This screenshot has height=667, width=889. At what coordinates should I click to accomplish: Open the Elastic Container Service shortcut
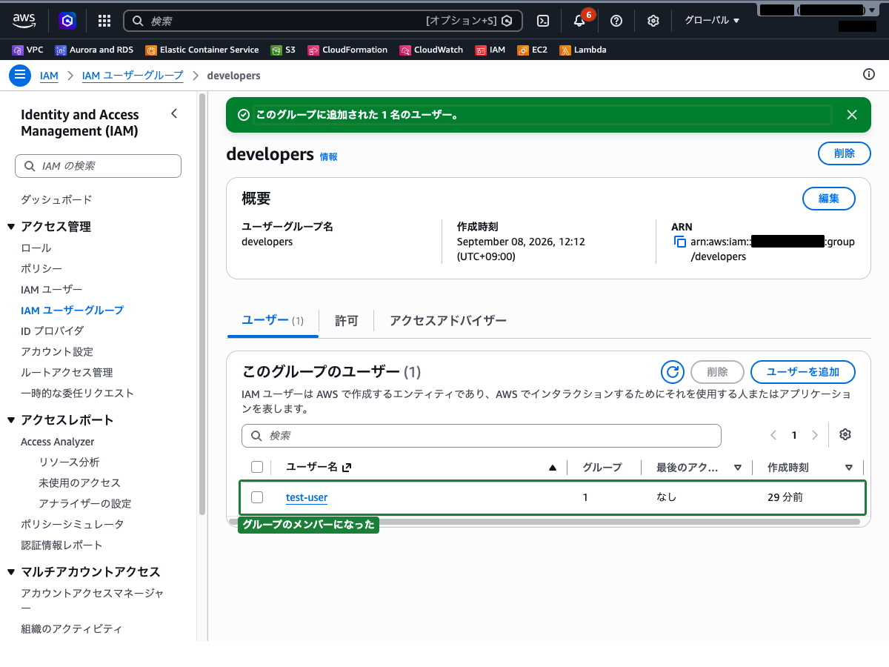point(202,50)
